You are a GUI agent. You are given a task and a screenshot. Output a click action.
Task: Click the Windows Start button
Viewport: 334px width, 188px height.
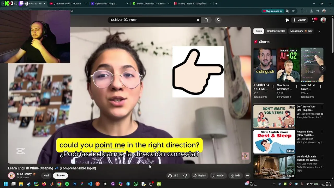coord(5,184)
